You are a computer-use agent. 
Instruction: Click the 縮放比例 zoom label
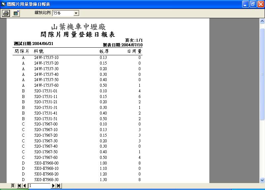43,13
